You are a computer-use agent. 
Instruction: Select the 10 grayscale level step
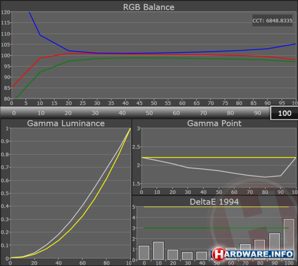[x=41, y=113]
